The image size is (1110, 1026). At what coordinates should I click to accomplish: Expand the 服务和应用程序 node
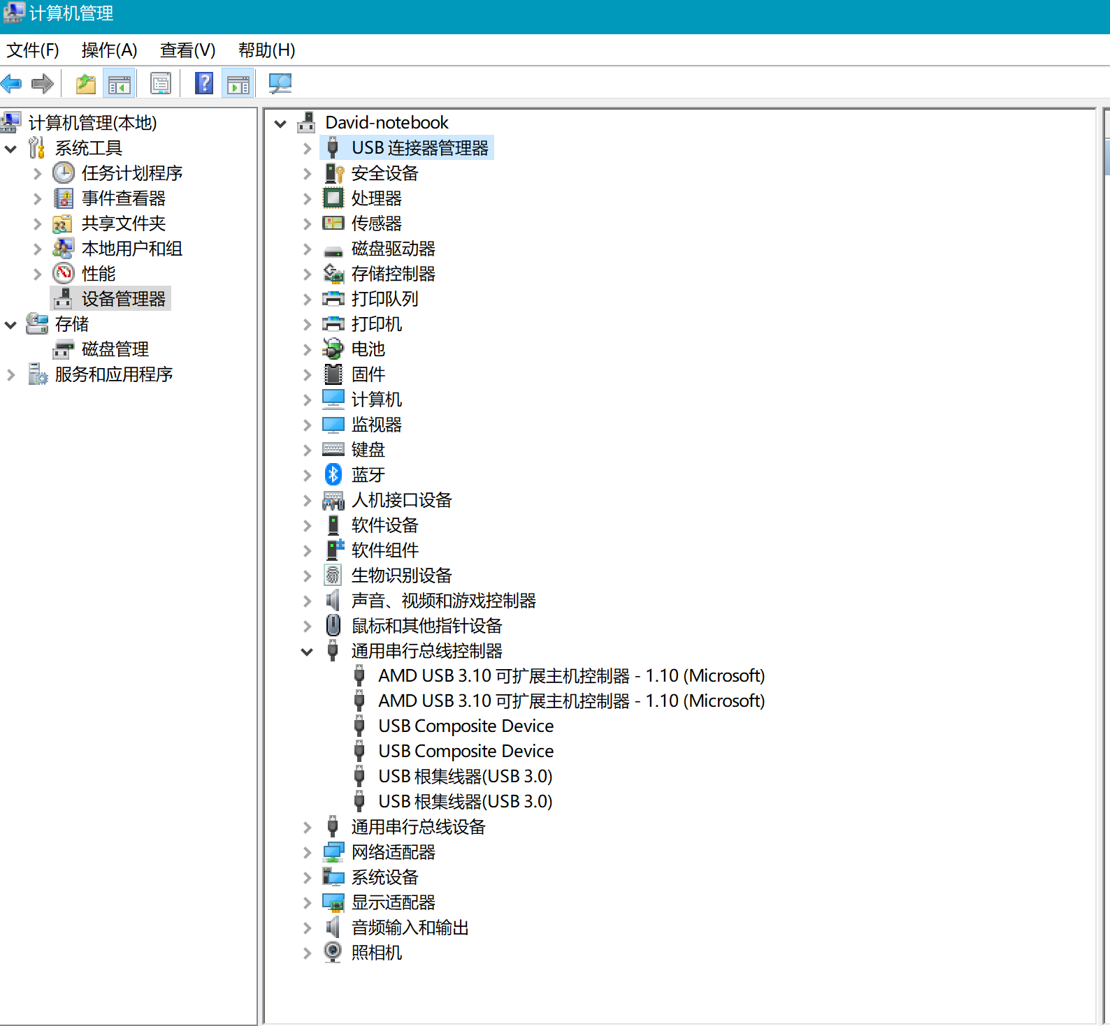10,374
